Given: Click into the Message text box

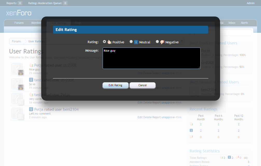Looking at the screenshot, I should (x=151, y=58).
